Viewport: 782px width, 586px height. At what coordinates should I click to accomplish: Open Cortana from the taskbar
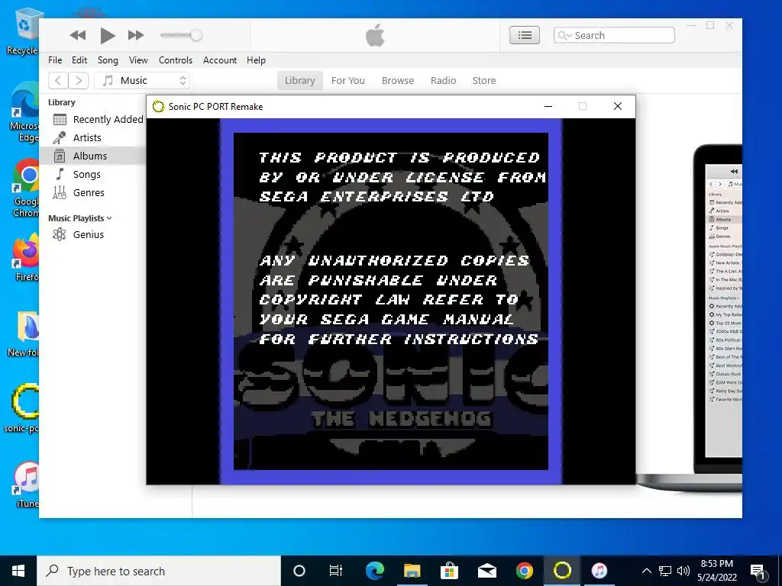299,571
